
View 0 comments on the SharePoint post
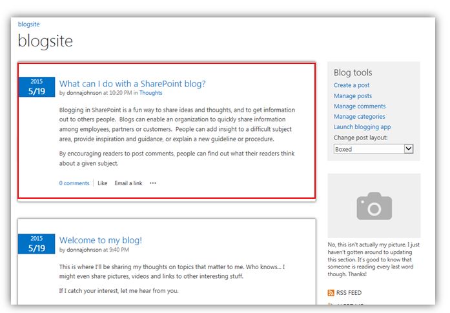coord(74,183)
